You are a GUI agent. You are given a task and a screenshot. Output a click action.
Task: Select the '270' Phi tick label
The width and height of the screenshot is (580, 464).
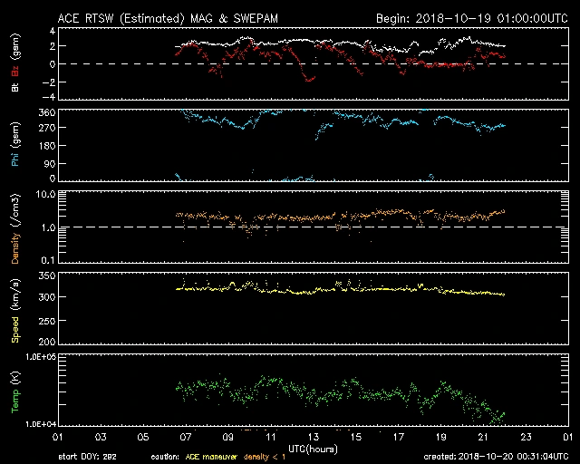pyautogui.click(x=47, y=128)
